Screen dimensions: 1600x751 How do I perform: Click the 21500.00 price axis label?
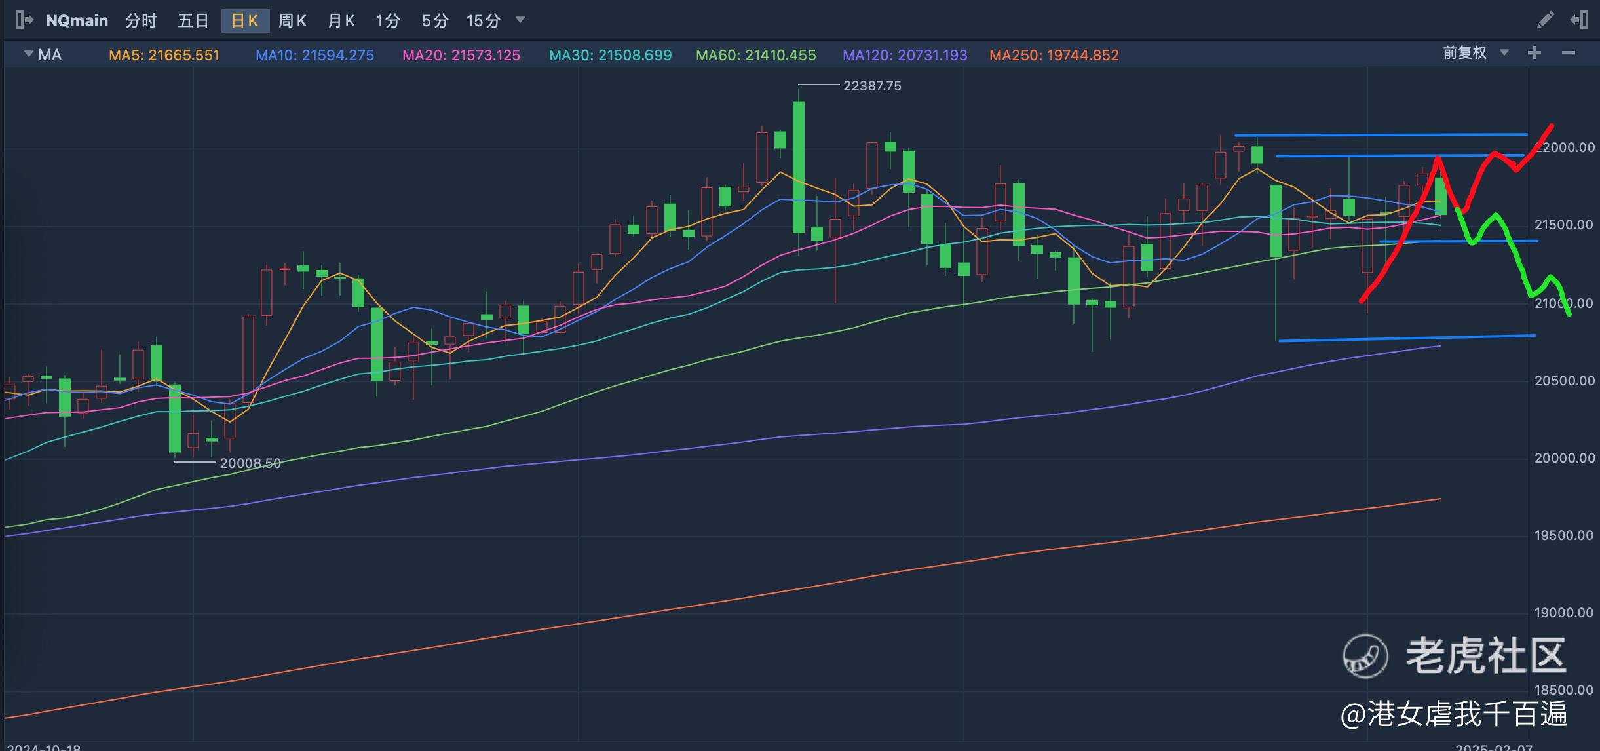[1563, 225]
